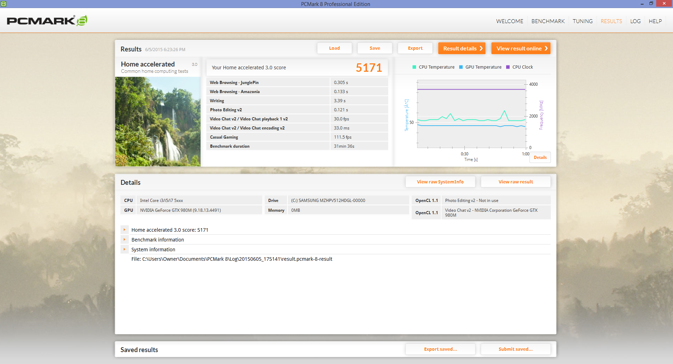
Task: Click the Web Browsing - JunglePin row
Action: coord(297,83)
